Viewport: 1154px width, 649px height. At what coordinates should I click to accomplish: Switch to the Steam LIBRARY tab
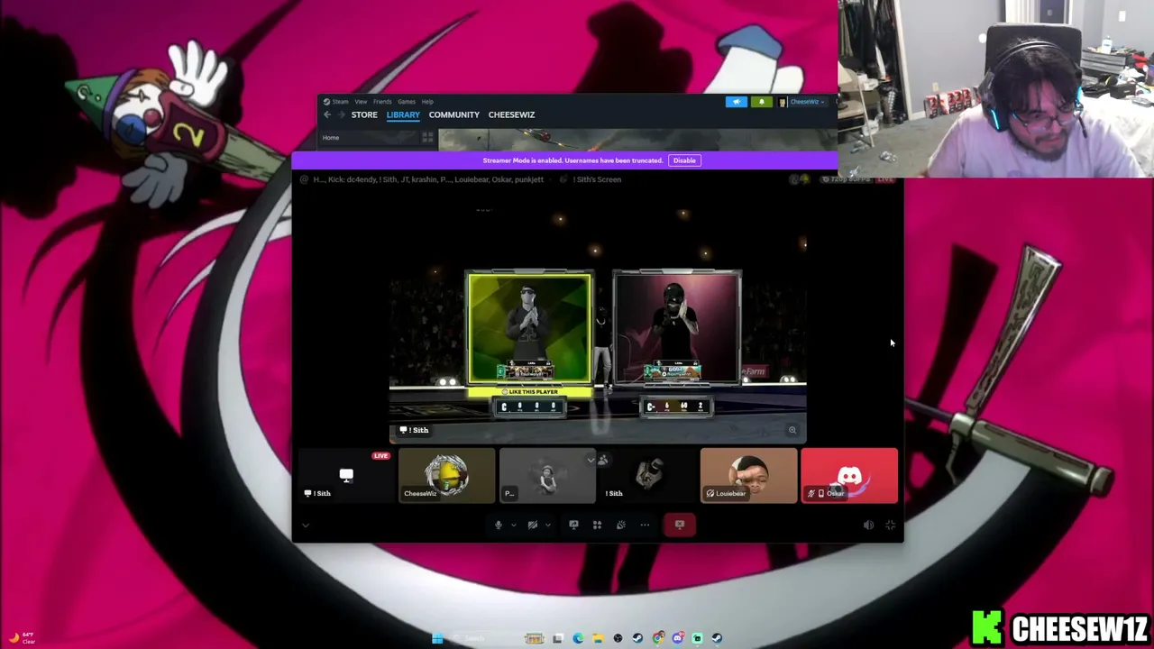point(403,114)
